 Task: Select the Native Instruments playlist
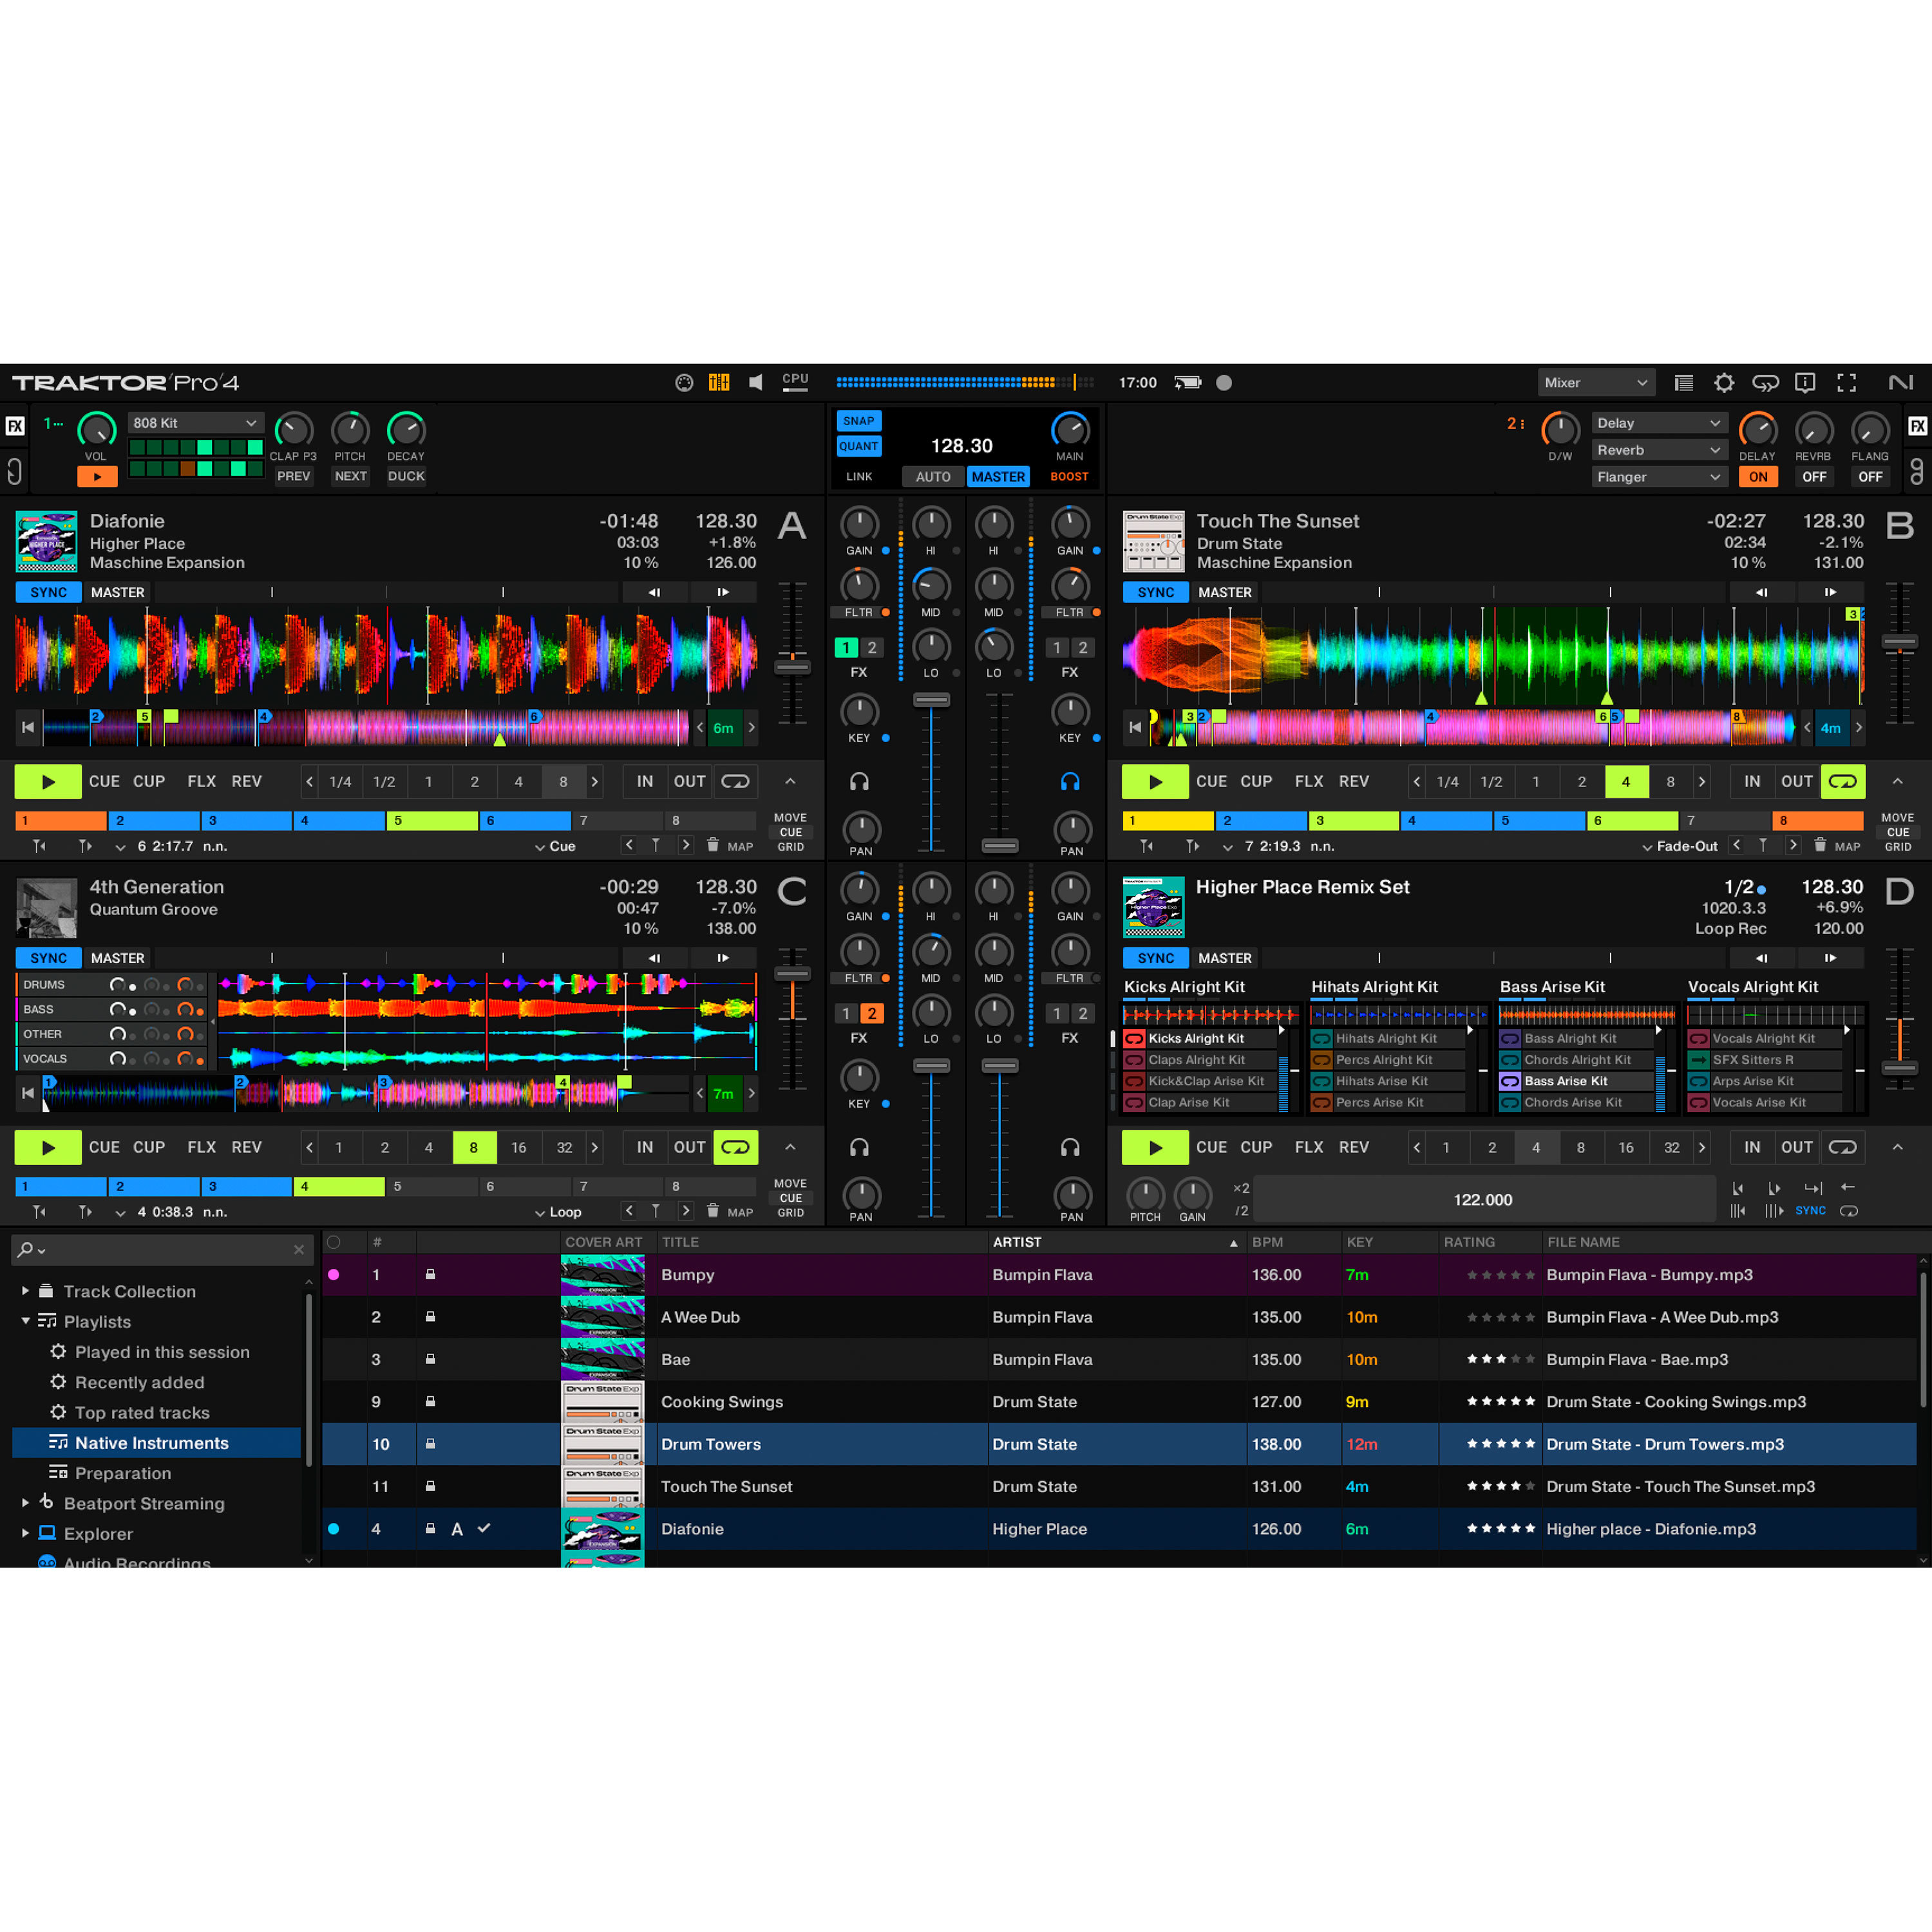153,1443
